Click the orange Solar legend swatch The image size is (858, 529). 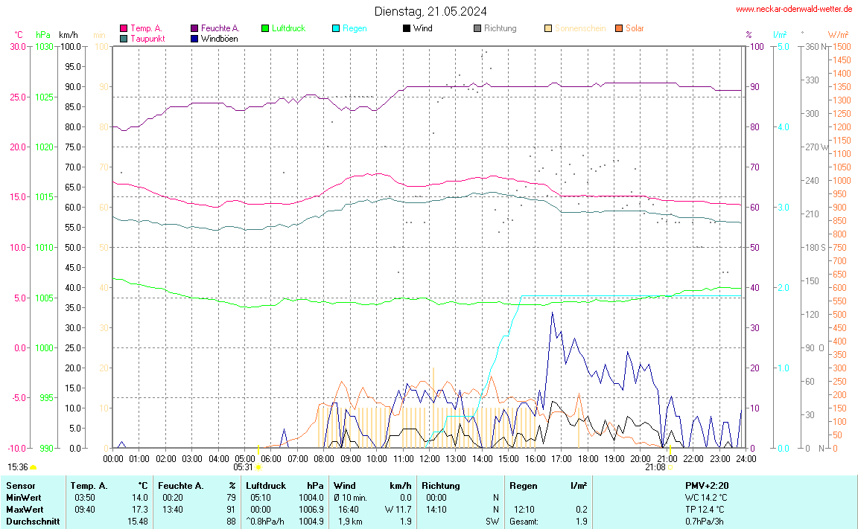click(619, 28)
